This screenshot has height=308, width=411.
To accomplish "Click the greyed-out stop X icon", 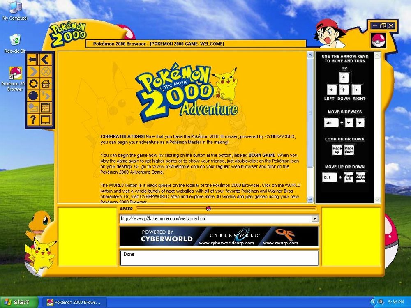I will click(46, 72).
